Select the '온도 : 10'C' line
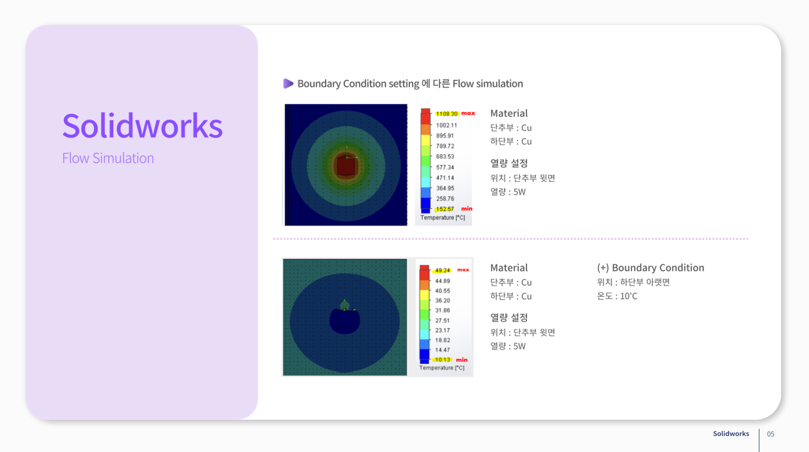 coord(617,296)
